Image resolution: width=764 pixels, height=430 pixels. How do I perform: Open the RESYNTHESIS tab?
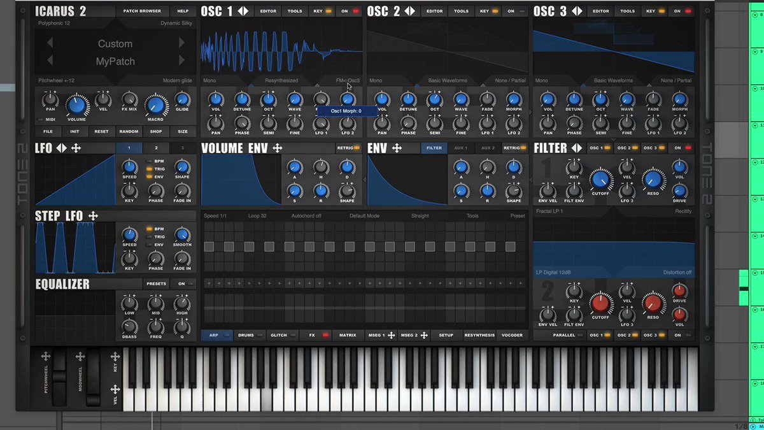tap(479, 335)
